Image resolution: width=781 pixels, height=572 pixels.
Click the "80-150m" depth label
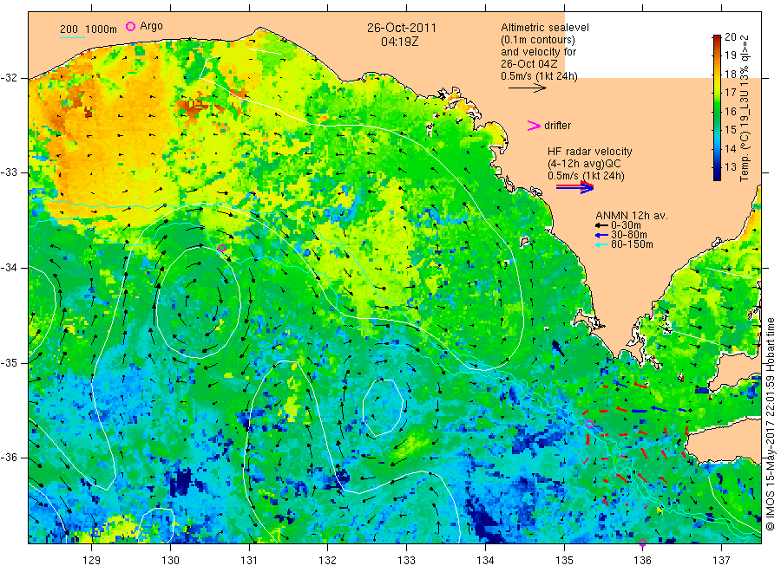click(632, 244)
